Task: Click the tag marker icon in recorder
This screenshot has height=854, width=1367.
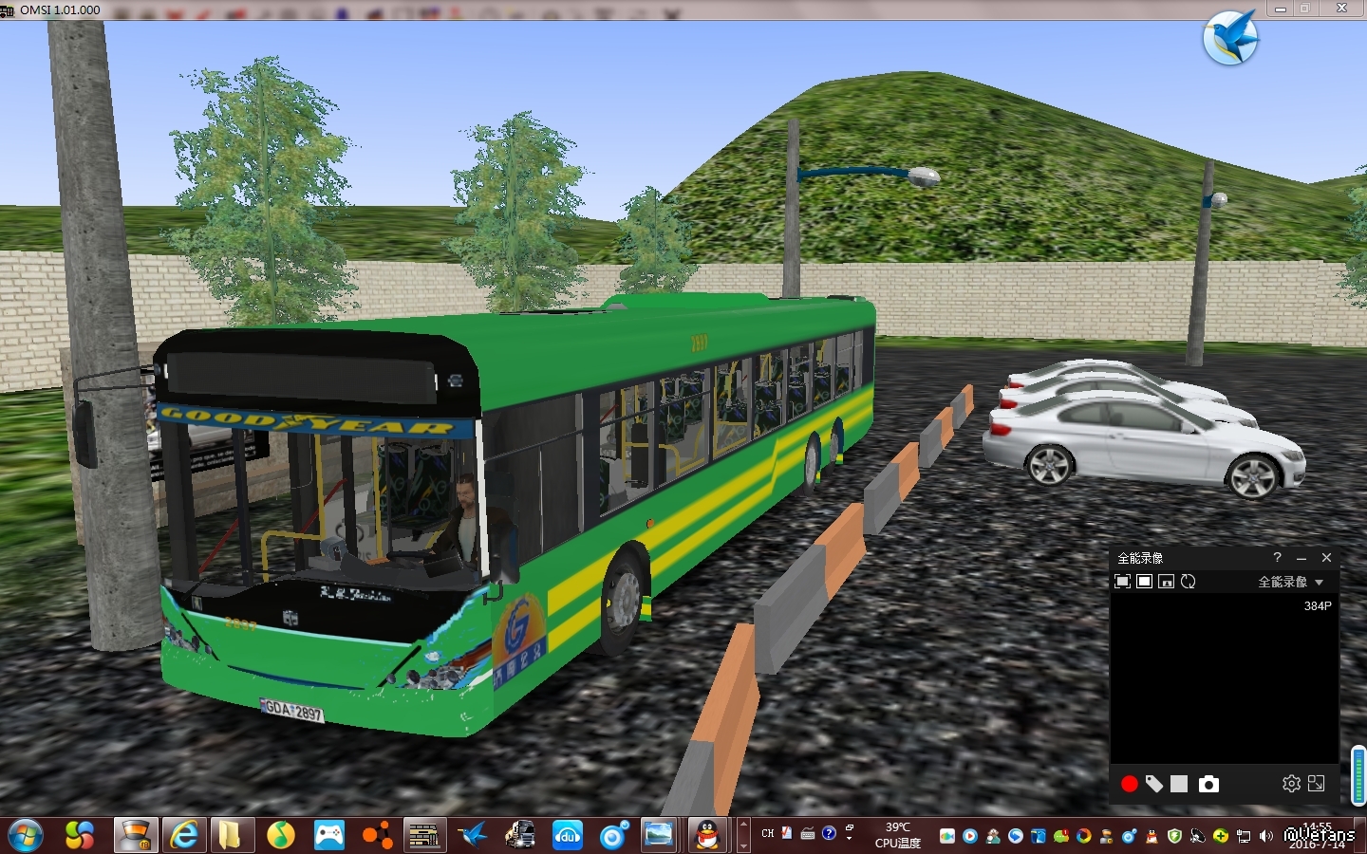Action: click(1153, 784)
